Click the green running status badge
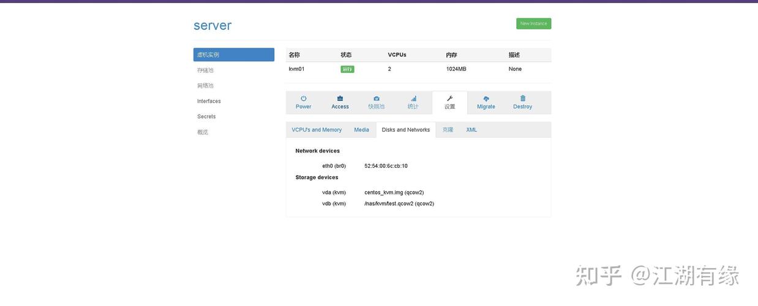The image size is (758, 306). (347, 69)
